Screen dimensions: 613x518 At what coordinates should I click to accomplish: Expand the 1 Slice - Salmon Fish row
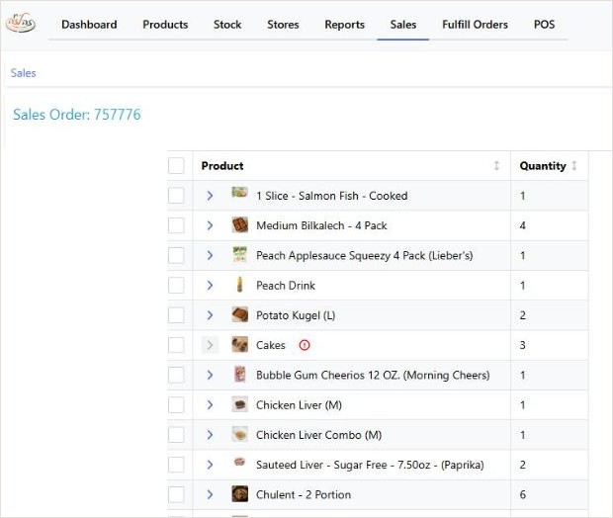tap(210, 196)
